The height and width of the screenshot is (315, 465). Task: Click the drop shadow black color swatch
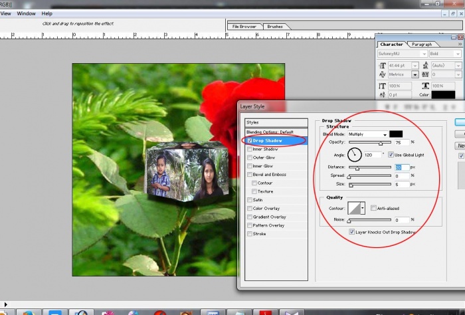click(x=396, y=134)
